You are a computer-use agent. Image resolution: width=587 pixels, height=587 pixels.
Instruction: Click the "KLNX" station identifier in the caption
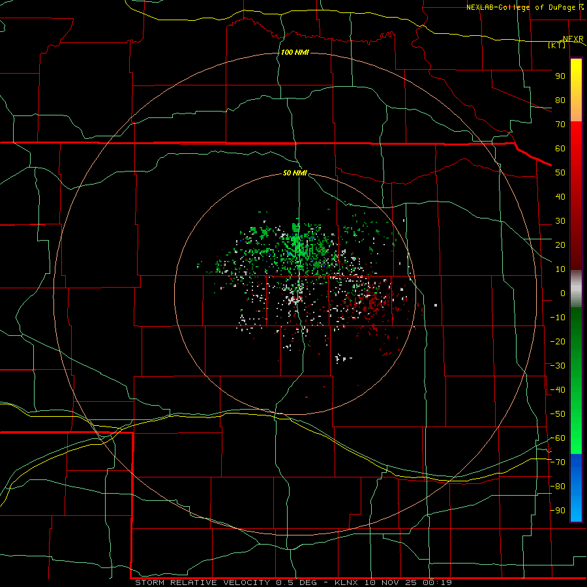(346, 582)
